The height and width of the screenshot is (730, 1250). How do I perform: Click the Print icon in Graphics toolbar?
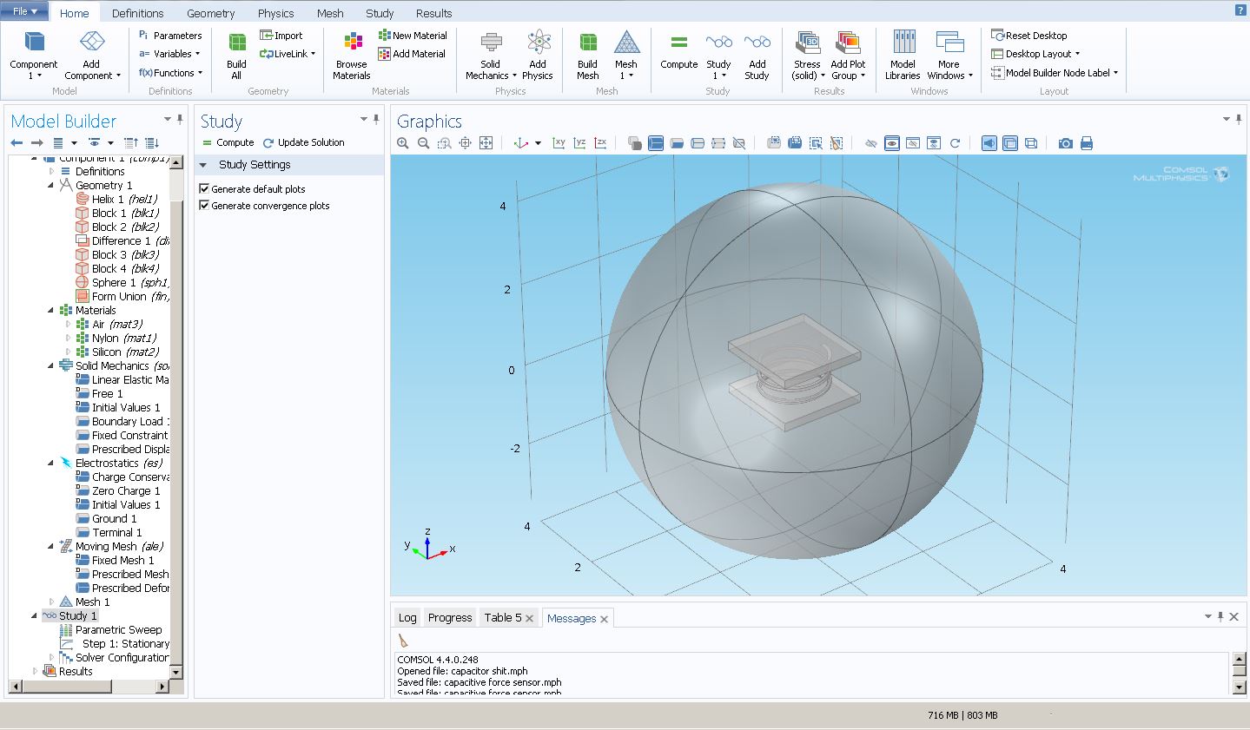click(x=1087, y=143)
